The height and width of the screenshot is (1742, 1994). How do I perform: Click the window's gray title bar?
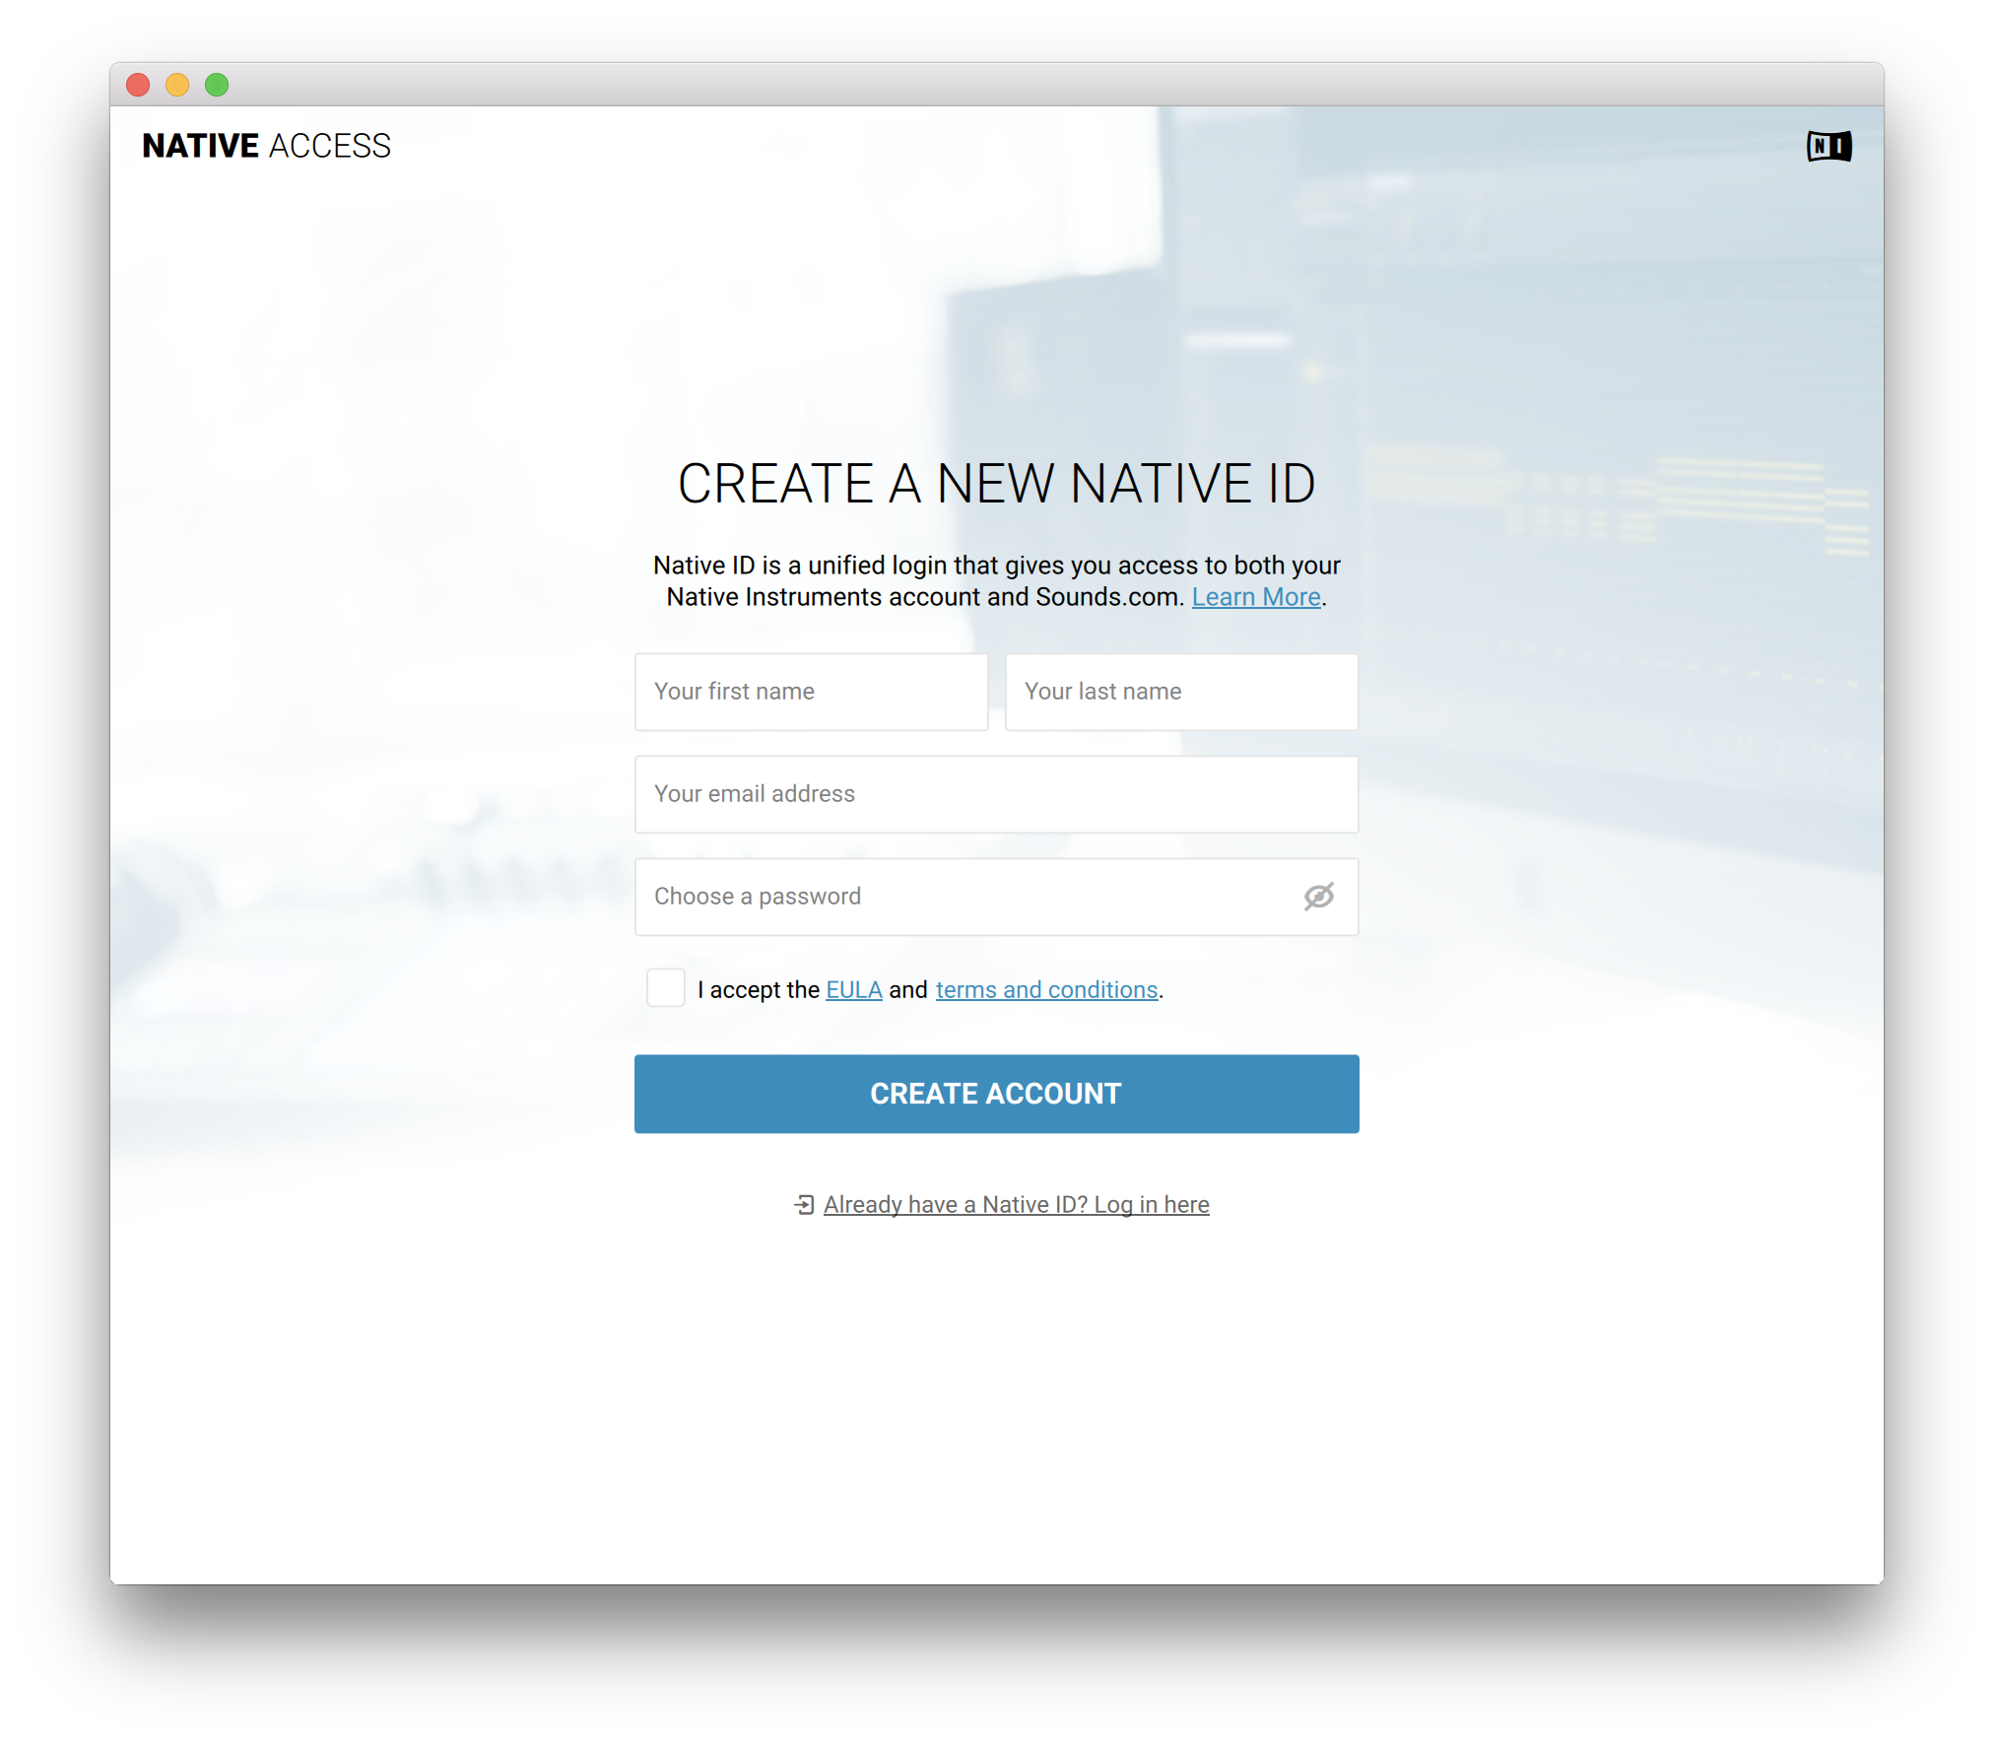(996, 85)
